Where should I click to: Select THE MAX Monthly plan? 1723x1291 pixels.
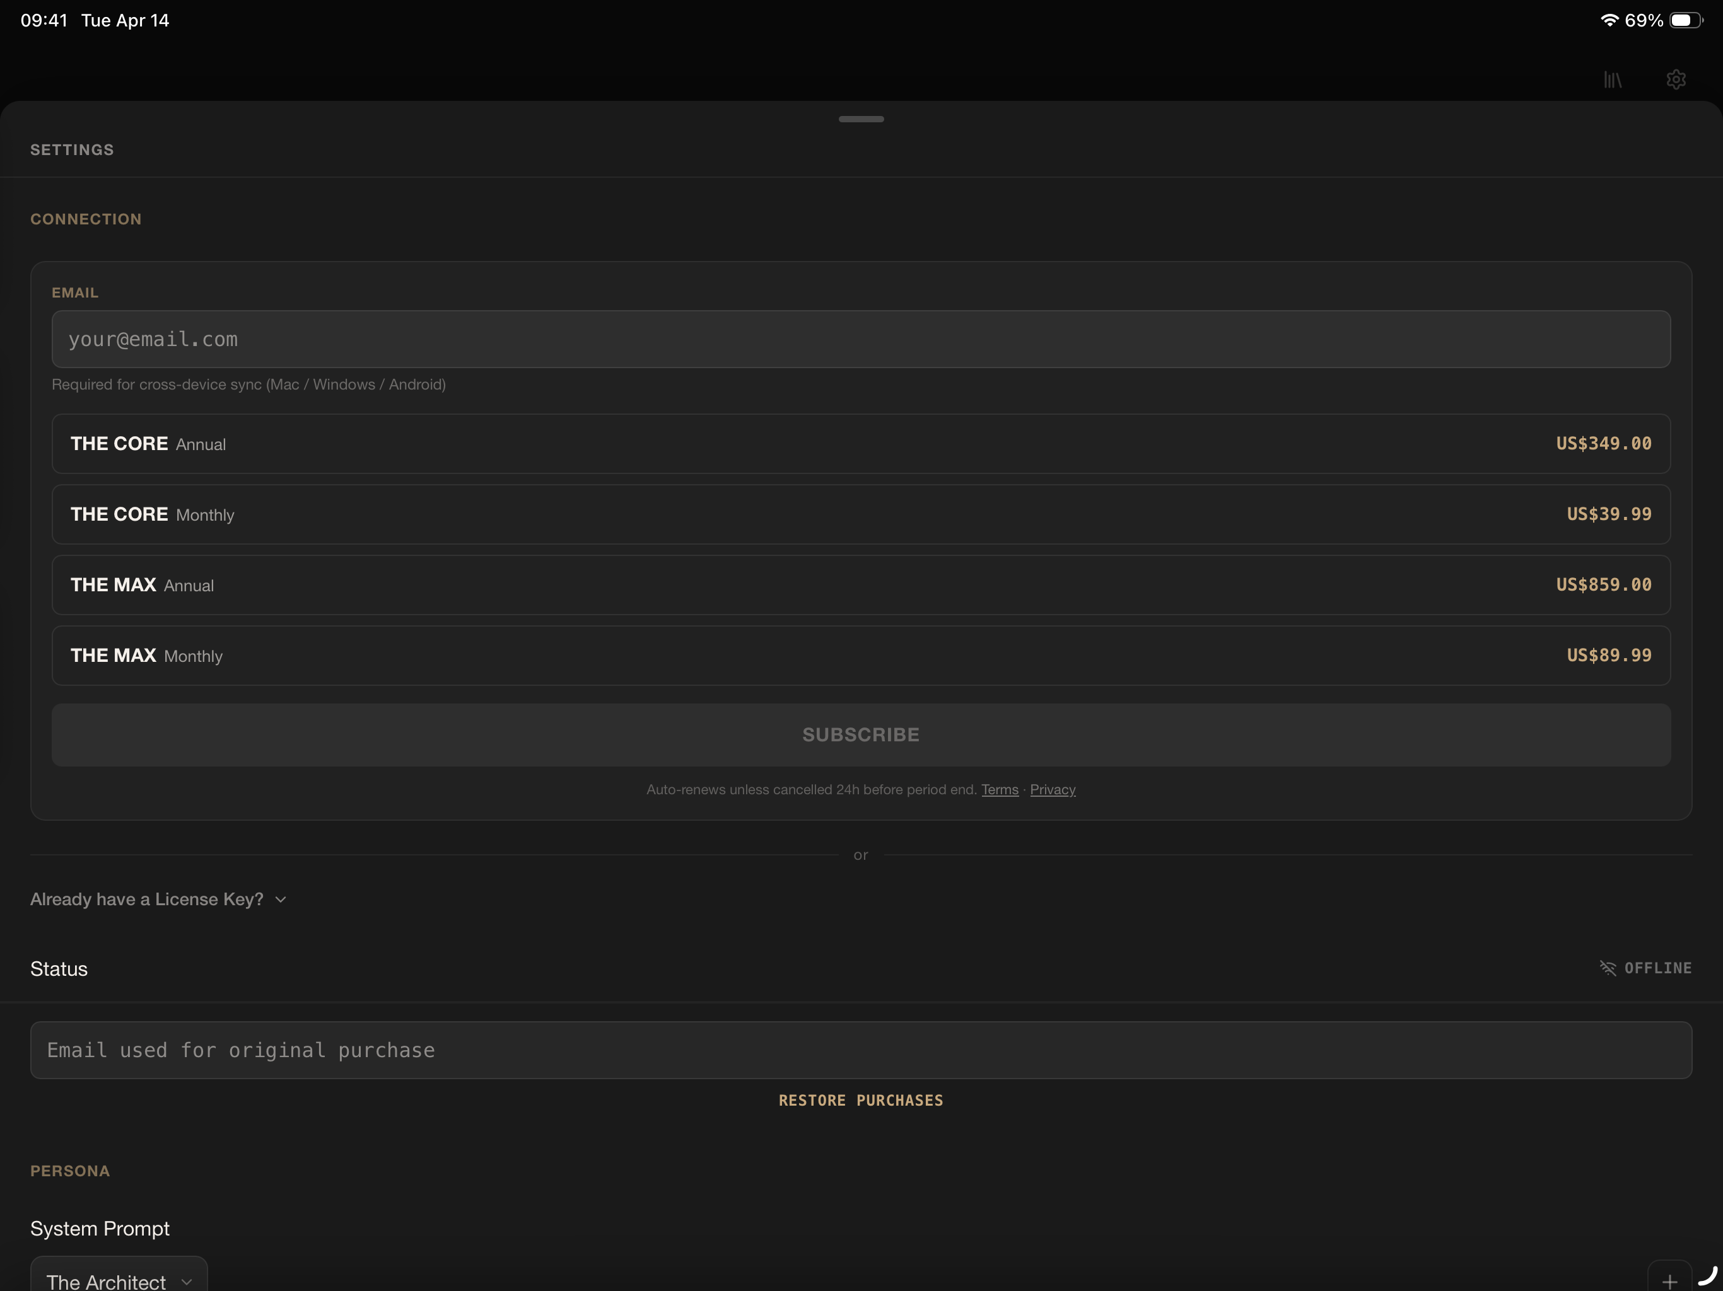click(861, 656)
